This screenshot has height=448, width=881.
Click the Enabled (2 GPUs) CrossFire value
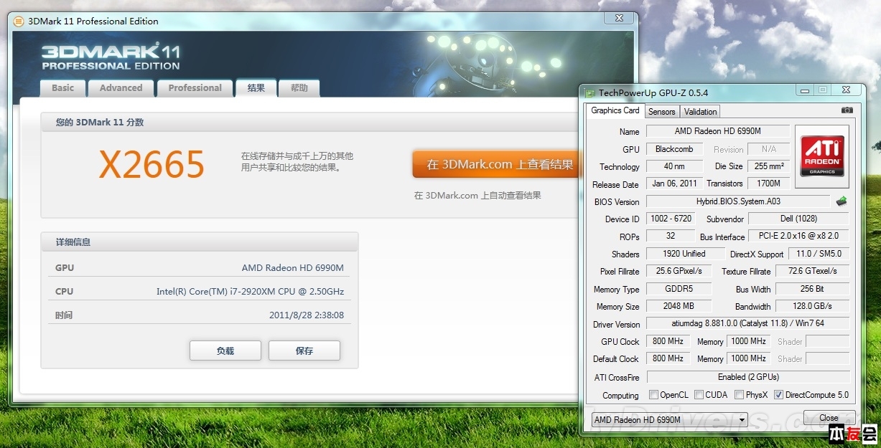click(x=747, y=377)
